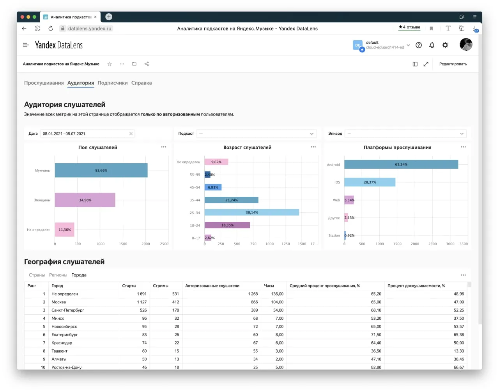
Task: Click the share dashboard icon
Action: [x=147, y=64]
